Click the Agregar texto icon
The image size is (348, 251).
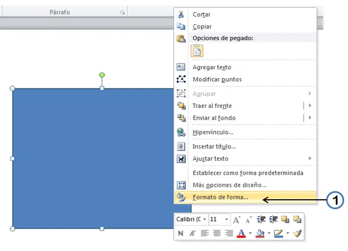tap(181, 67)
